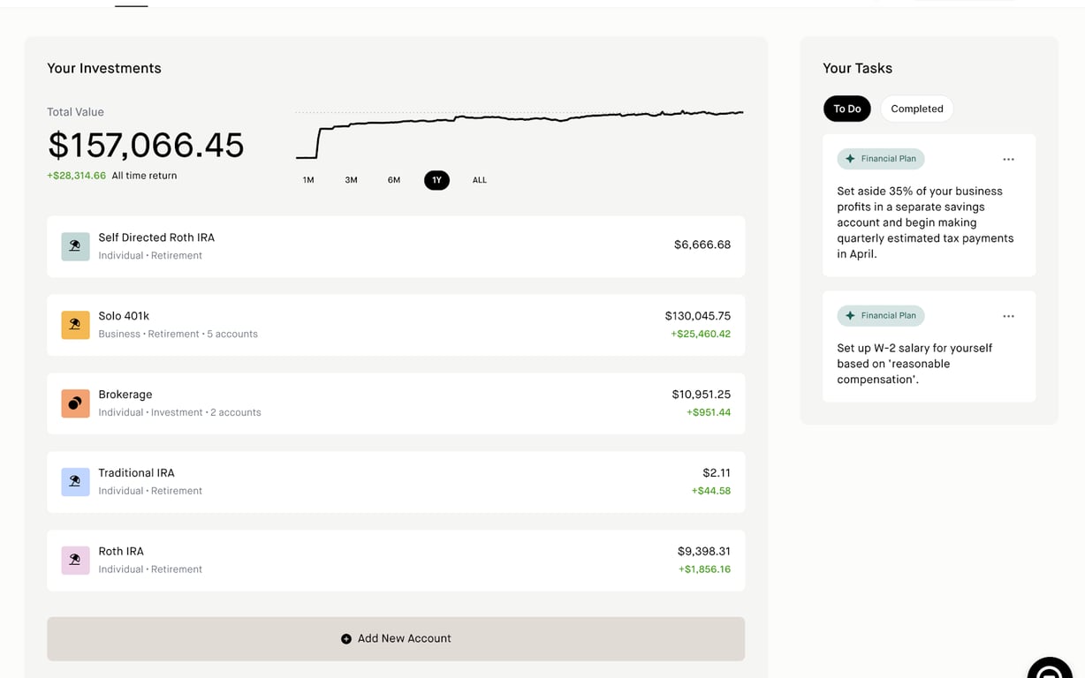1085x678 pixels.
Task: Switch the chart to 3M range
Action: (x=351, y=180)
